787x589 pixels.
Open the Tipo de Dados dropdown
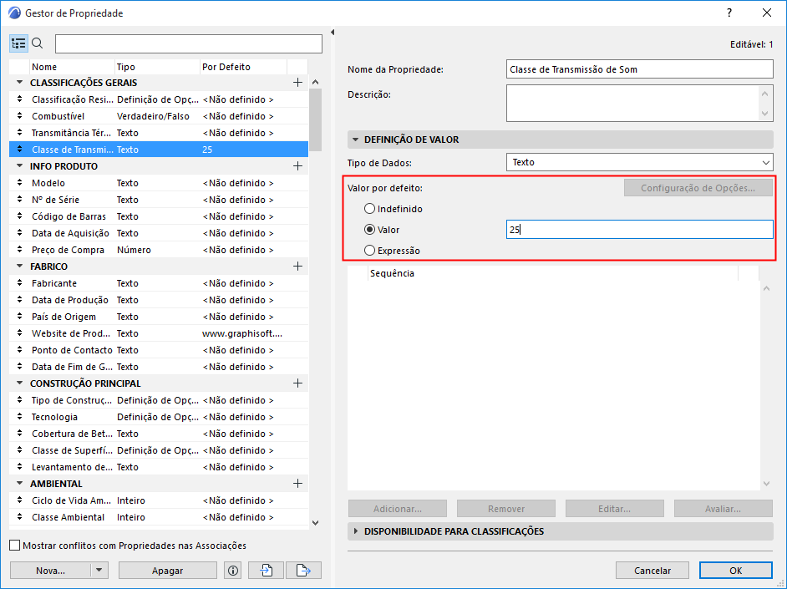[639, 162]
